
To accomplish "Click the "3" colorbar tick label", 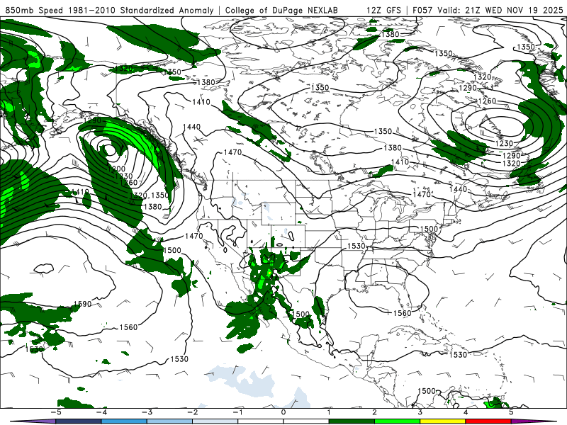I will click(x=420, y=412).
